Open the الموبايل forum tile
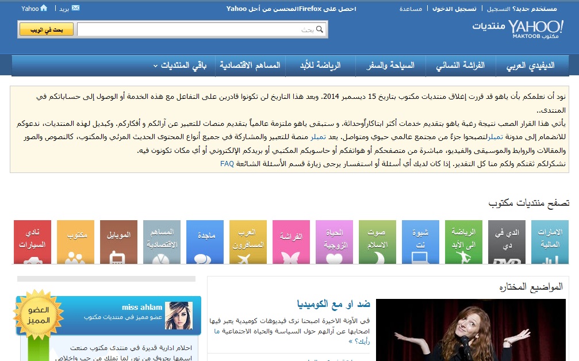The image size is (579, 361). 118,242
